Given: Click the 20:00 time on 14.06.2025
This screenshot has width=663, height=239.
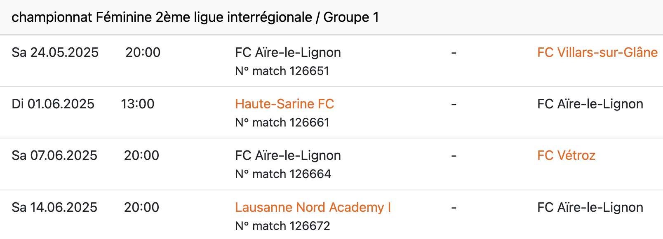Looking at the screenshot, I should coord(142,207).
